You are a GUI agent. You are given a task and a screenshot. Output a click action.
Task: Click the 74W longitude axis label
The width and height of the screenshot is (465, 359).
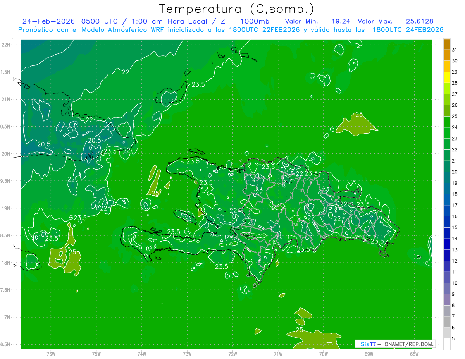tap(142, 354)
